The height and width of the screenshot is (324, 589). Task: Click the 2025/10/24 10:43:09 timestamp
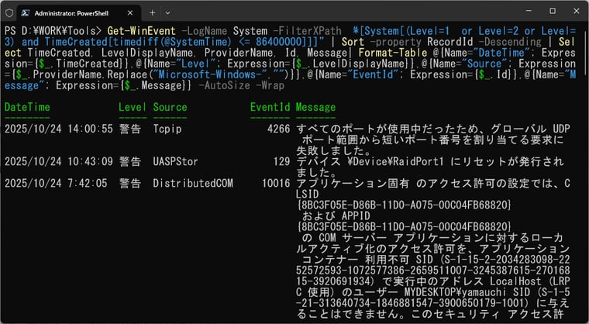click(x=59, y=161)
